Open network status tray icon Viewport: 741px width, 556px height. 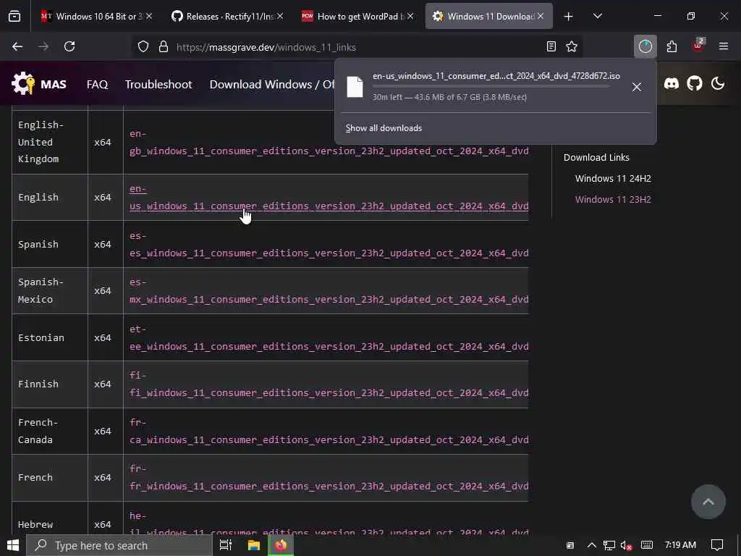point(609,546)
